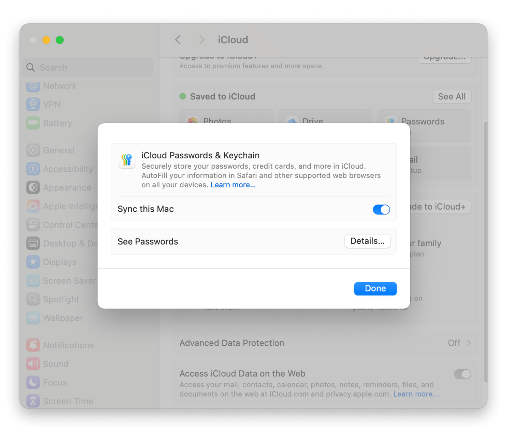Select the Focus moon icon

(x=33, y=382)
